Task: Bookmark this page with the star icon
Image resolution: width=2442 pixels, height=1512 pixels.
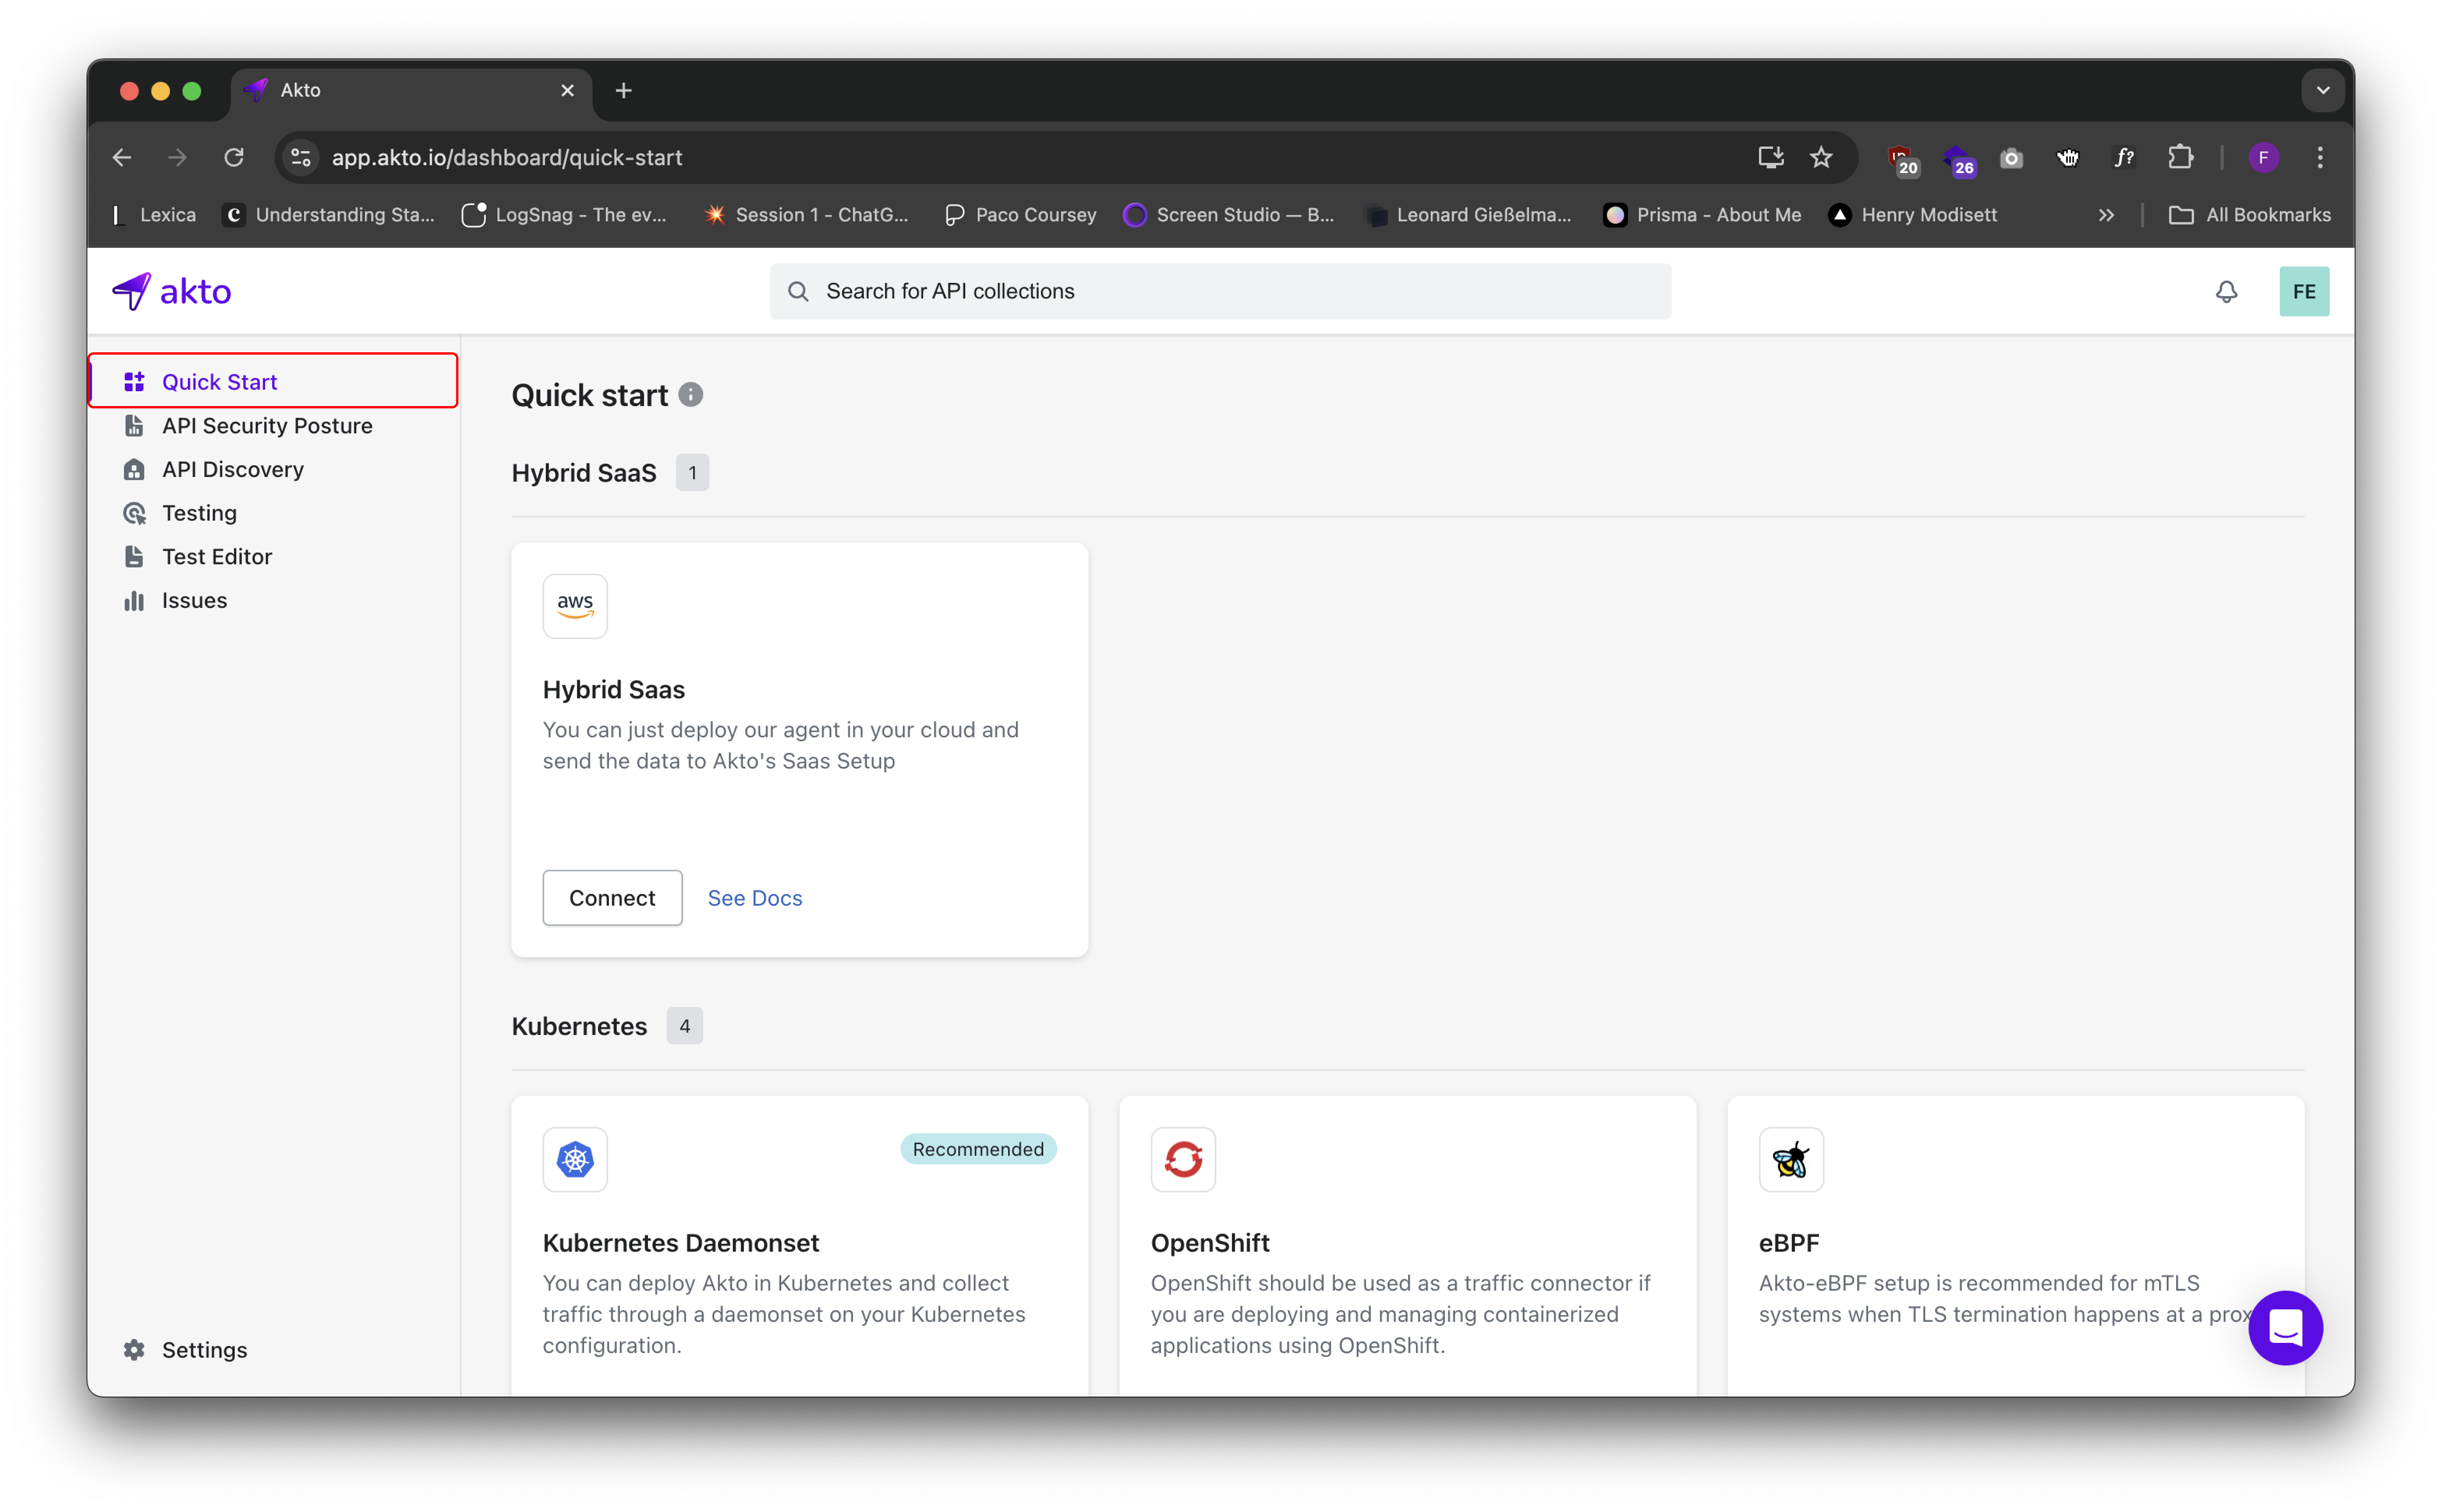Action: click(x=1821, y=157)
